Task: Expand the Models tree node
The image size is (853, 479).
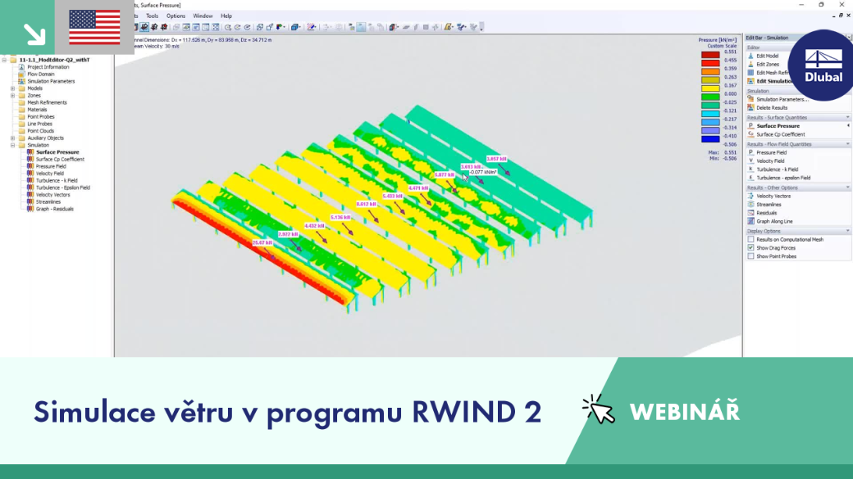Action: 12,88
